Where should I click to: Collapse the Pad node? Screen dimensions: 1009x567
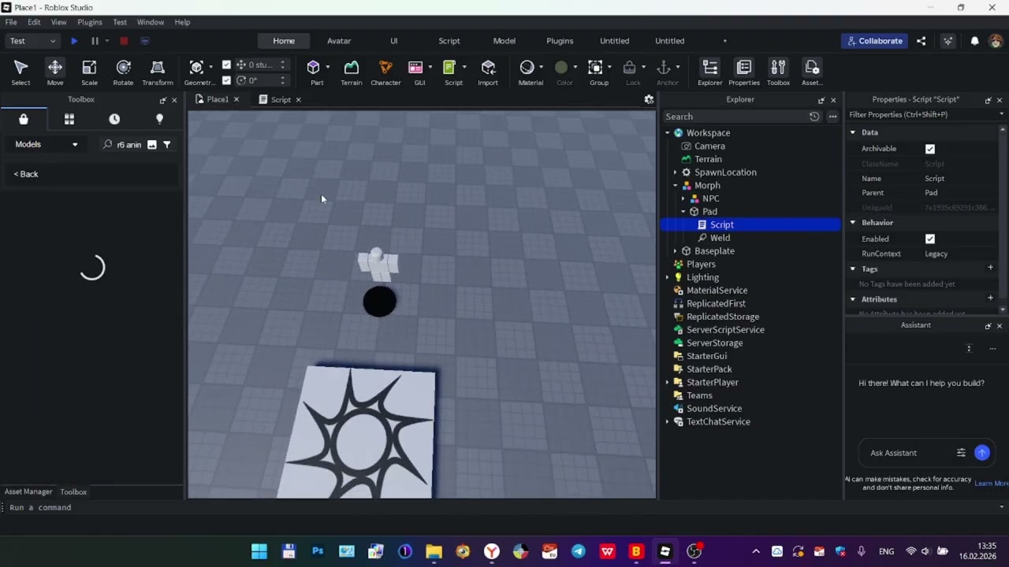click(x=683, y=212)
